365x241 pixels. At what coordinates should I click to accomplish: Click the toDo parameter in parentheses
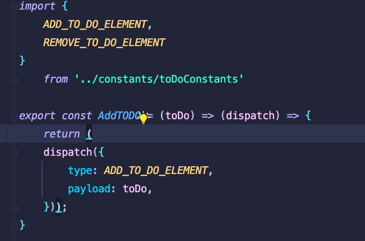click(177, 116)
